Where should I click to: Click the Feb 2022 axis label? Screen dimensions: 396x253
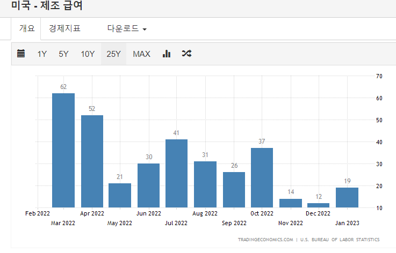click(x=38, y=213)
